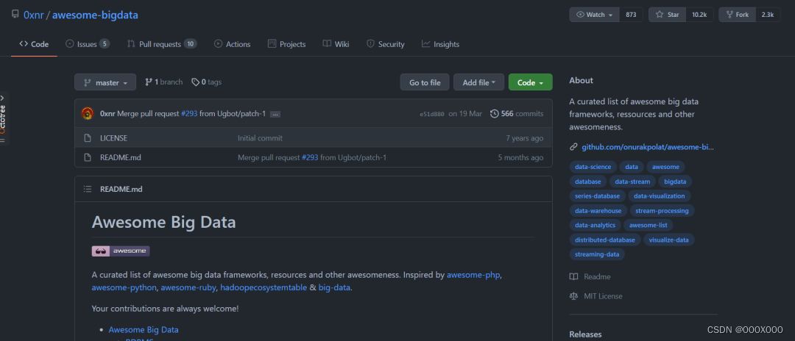Select the data-science topic tag
The width and height of the screenshot is (795, 341).
(x=593, y=167)
